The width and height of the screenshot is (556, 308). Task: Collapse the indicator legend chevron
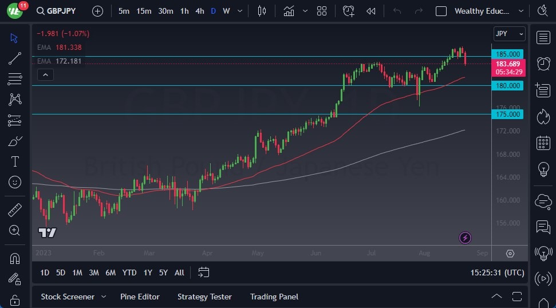coord(45,74)
